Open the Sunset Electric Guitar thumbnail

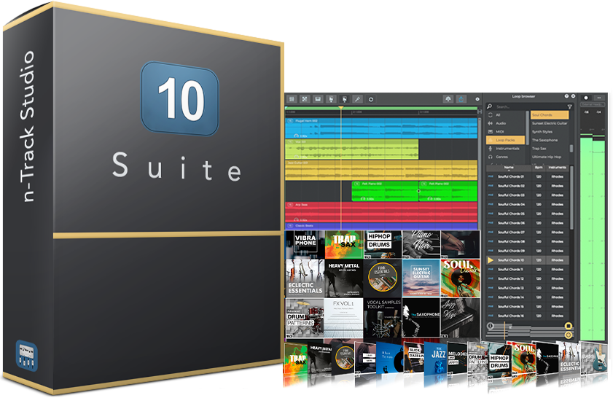tap(421, 278)
